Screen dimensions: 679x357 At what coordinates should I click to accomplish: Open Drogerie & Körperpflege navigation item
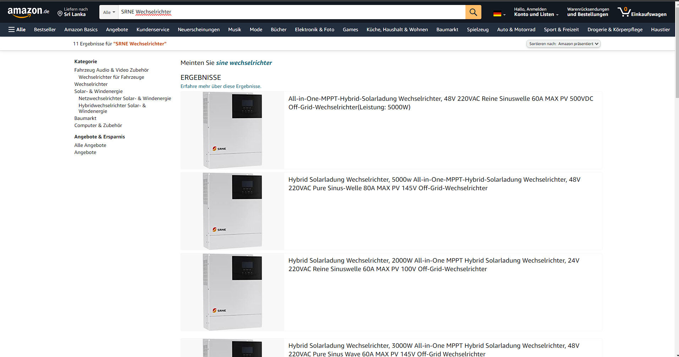[615, 29]
